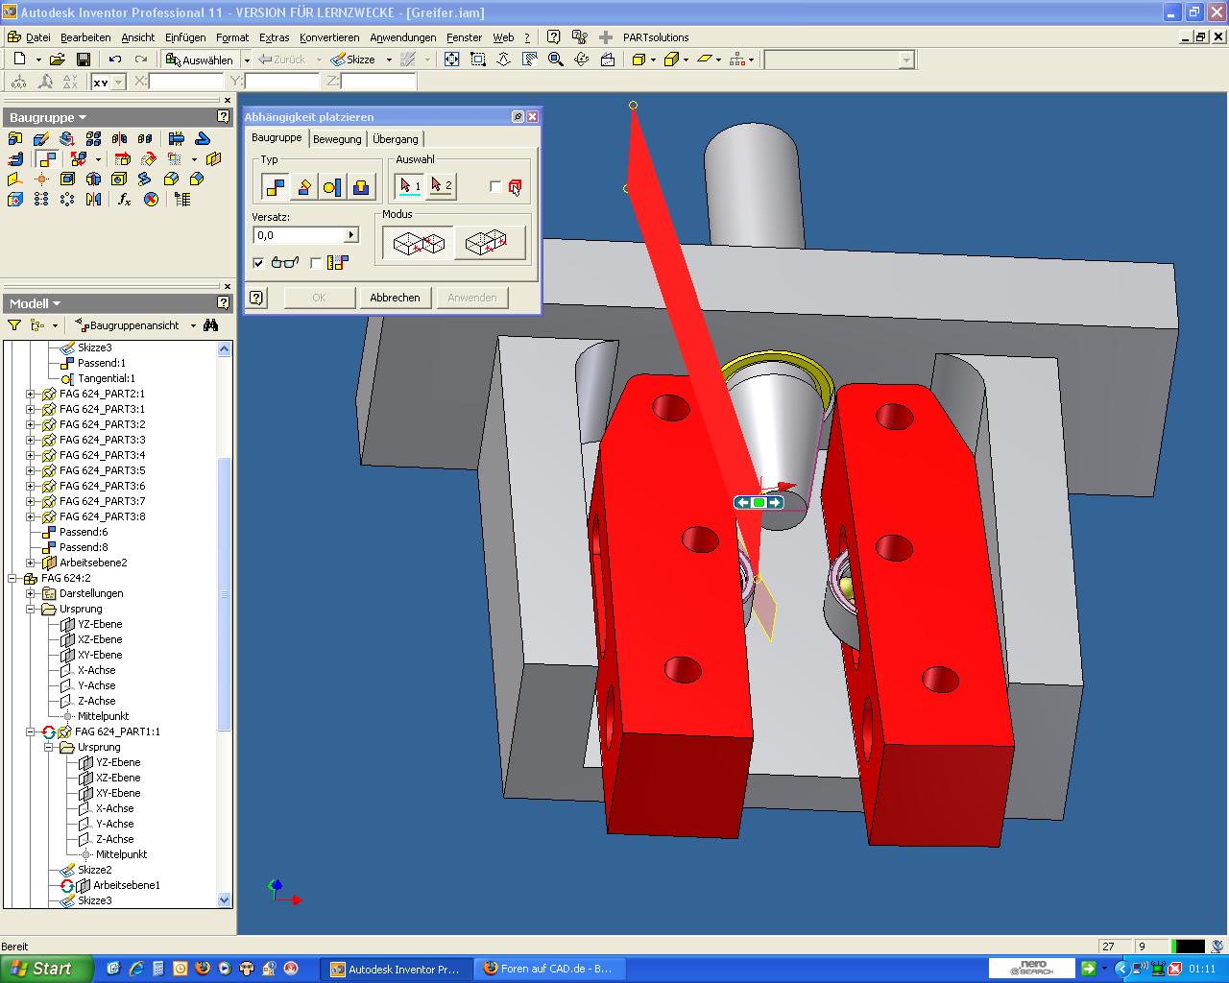This screenshot has width=1229, height=983.
Task: Open the Extras menu
Action: (x=274, y=37)
